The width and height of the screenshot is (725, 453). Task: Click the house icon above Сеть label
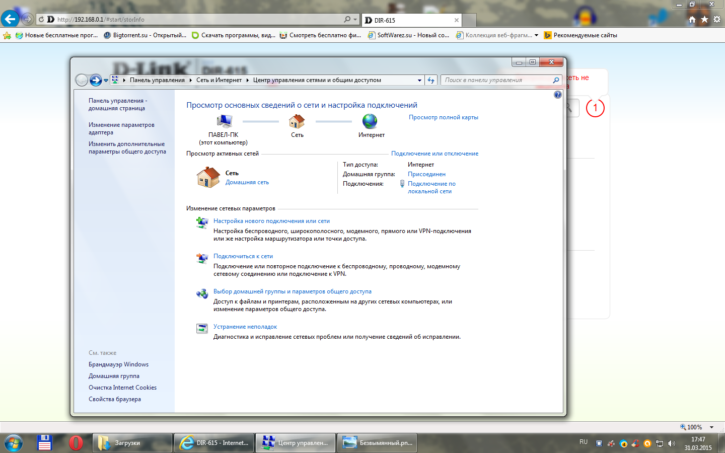tap(297, 121)
